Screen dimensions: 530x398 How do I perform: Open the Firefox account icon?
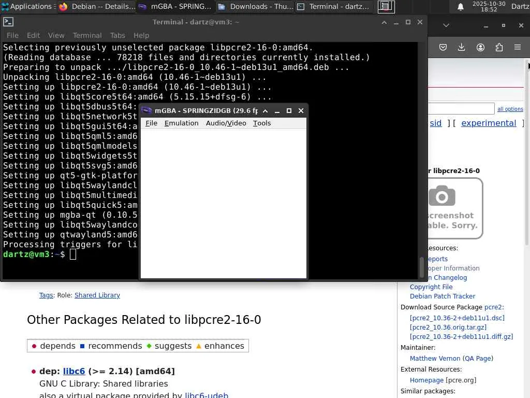pos(480,47)
